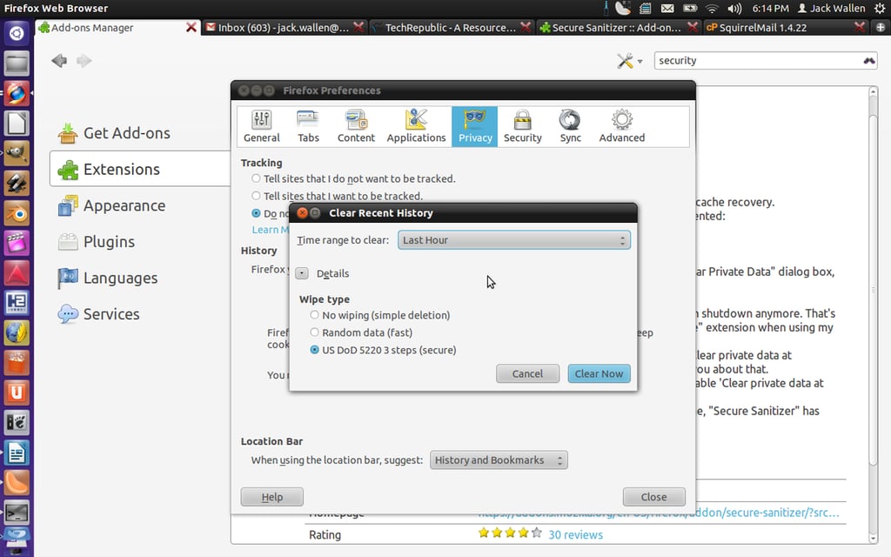Open the Content preferences pane icon
The height and width of the screenshot is (557, 891).
[356, 126]
